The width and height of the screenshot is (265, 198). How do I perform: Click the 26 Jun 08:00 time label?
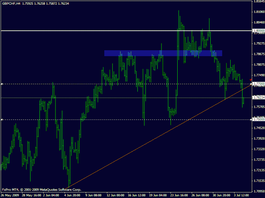pyautogui.click(x=200, y=195)
